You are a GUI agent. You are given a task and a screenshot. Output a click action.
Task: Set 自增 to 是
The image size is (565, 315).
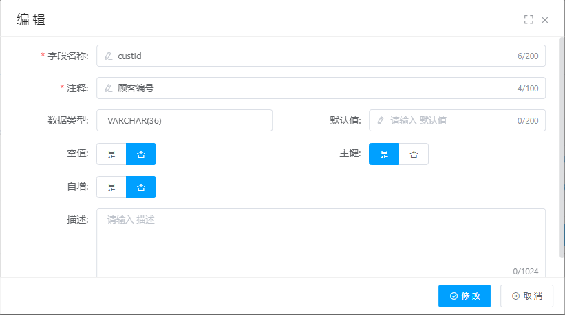pos(111,187)
